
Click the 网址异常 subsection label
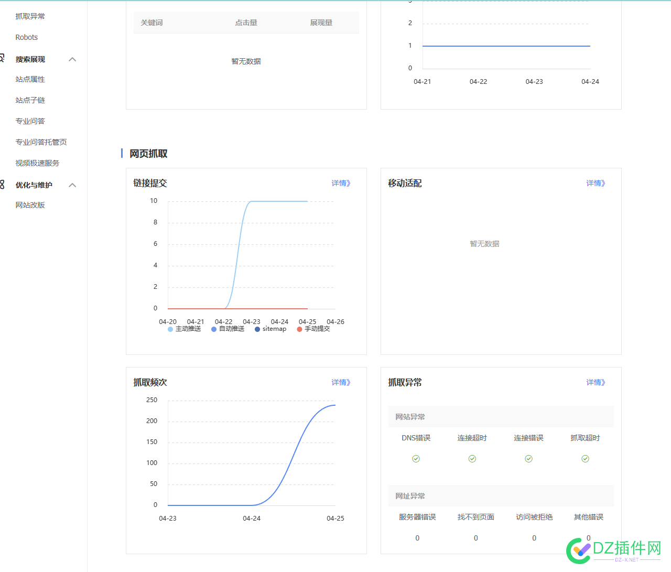[x=410, y=496]
